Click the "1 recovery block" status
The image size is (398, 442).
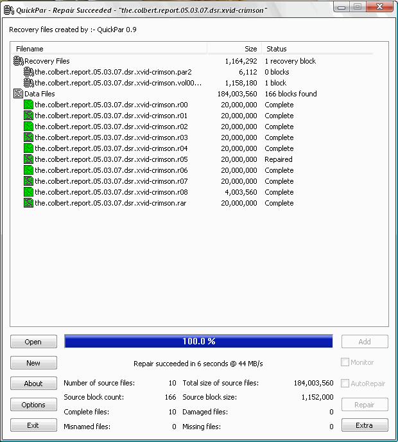290,61
